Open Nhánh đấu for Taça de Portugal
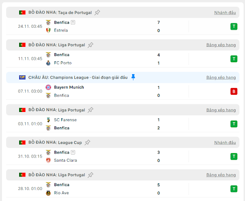Screen dimensions: 245x201 tap(225, 12)
